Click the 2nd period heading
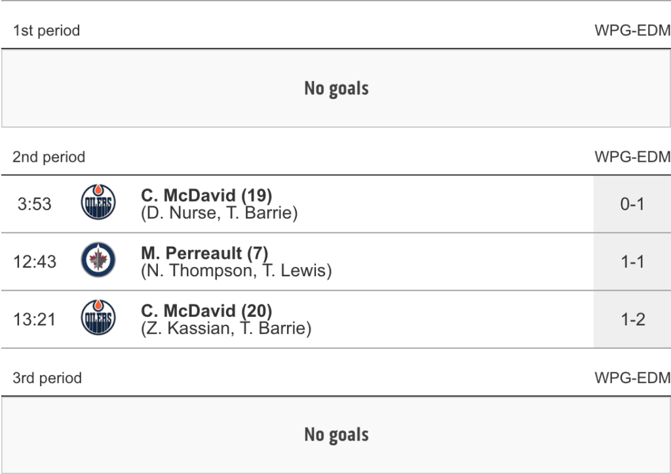 pos(49,157)
